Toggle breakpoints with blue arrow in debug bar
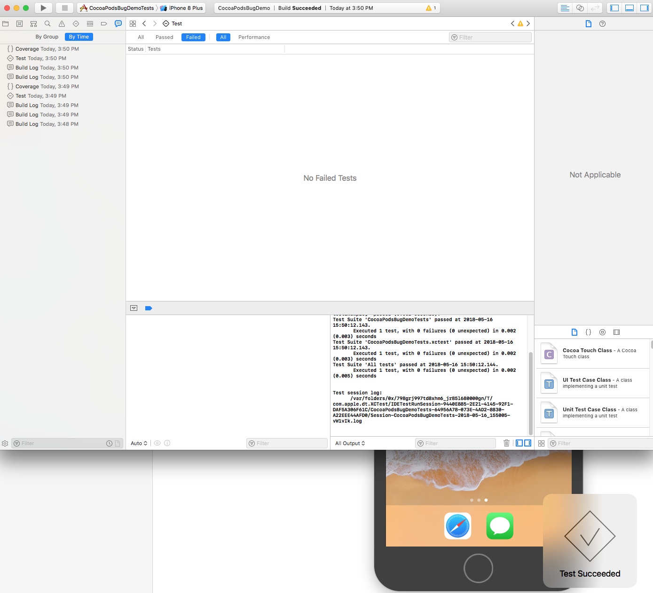 tap(149, 308)
